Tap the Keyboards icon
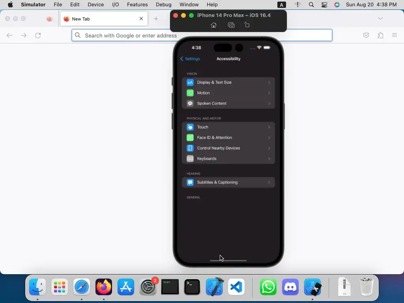Image resolution: width=404 pixels, height=303 pixels. pos(190,159)
